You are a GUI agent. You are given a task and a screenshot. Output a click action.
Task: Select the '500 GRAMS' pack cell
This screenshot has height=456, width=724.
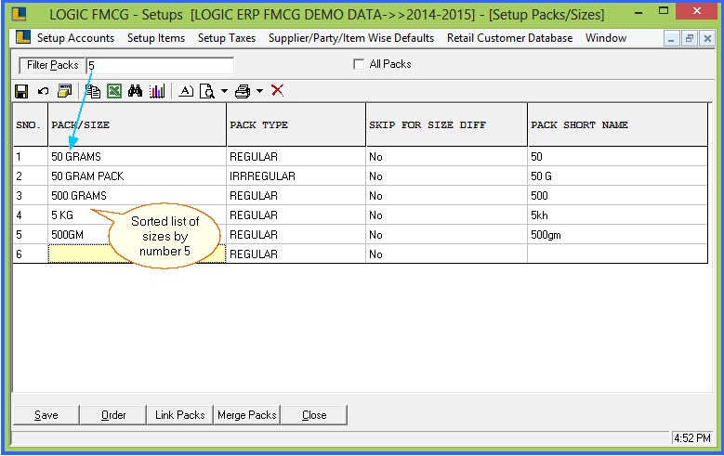(138, 195)
